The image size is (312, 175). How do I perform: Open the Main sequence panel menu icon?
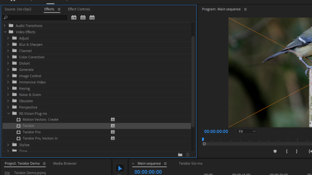tap(165, 164)
